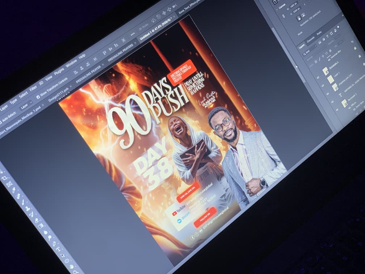
Task: Open the Type menu
Action: point(13,101)
